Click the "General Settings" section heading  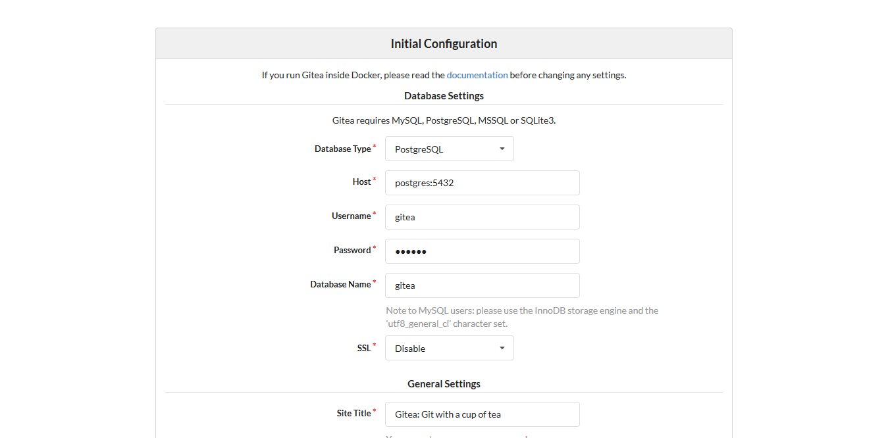click(444, 384)
